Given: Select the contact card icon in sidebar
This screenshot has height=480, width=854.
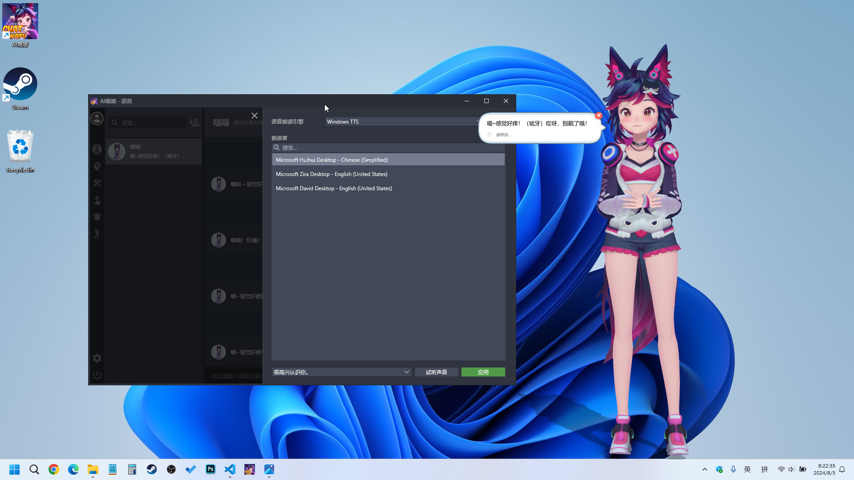Looking at the screenshot, I should coord(97,149).
